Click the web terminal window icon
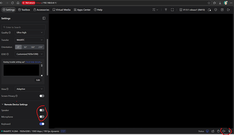234x135 pixels. [222, 10]
